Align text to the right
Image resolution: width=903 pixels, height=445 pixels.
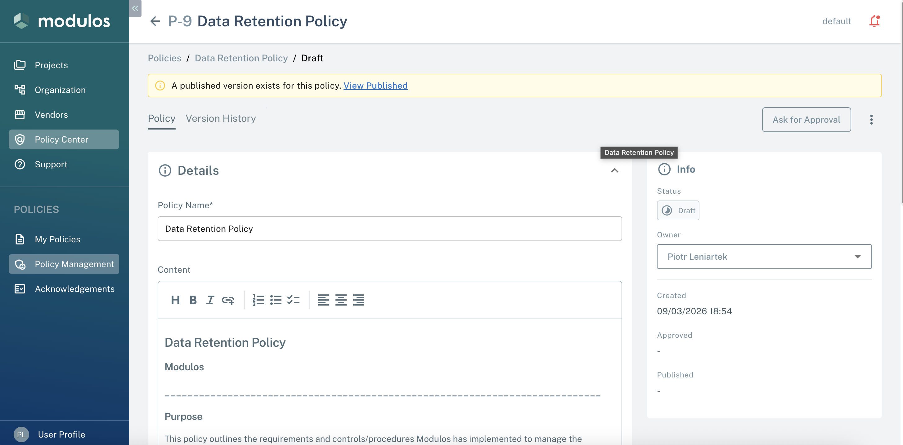click(358, 300)
